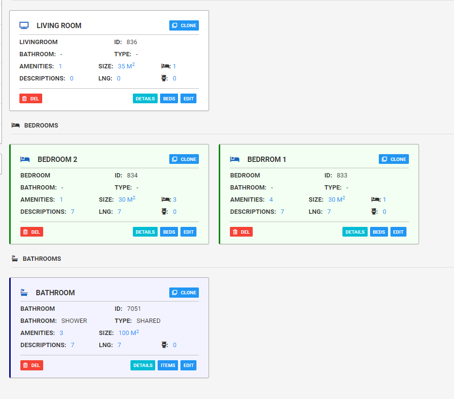Image resolution: width=454 pixels, height=399 pixels.
Task: Open Beds for Bedroom 2
Action: 169,232
